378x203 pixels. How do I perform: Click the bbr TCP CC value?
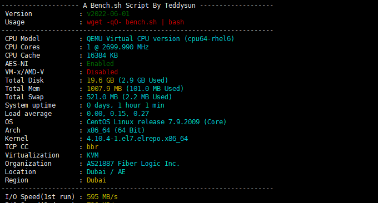pyautogui.click(x=93, y=147)
